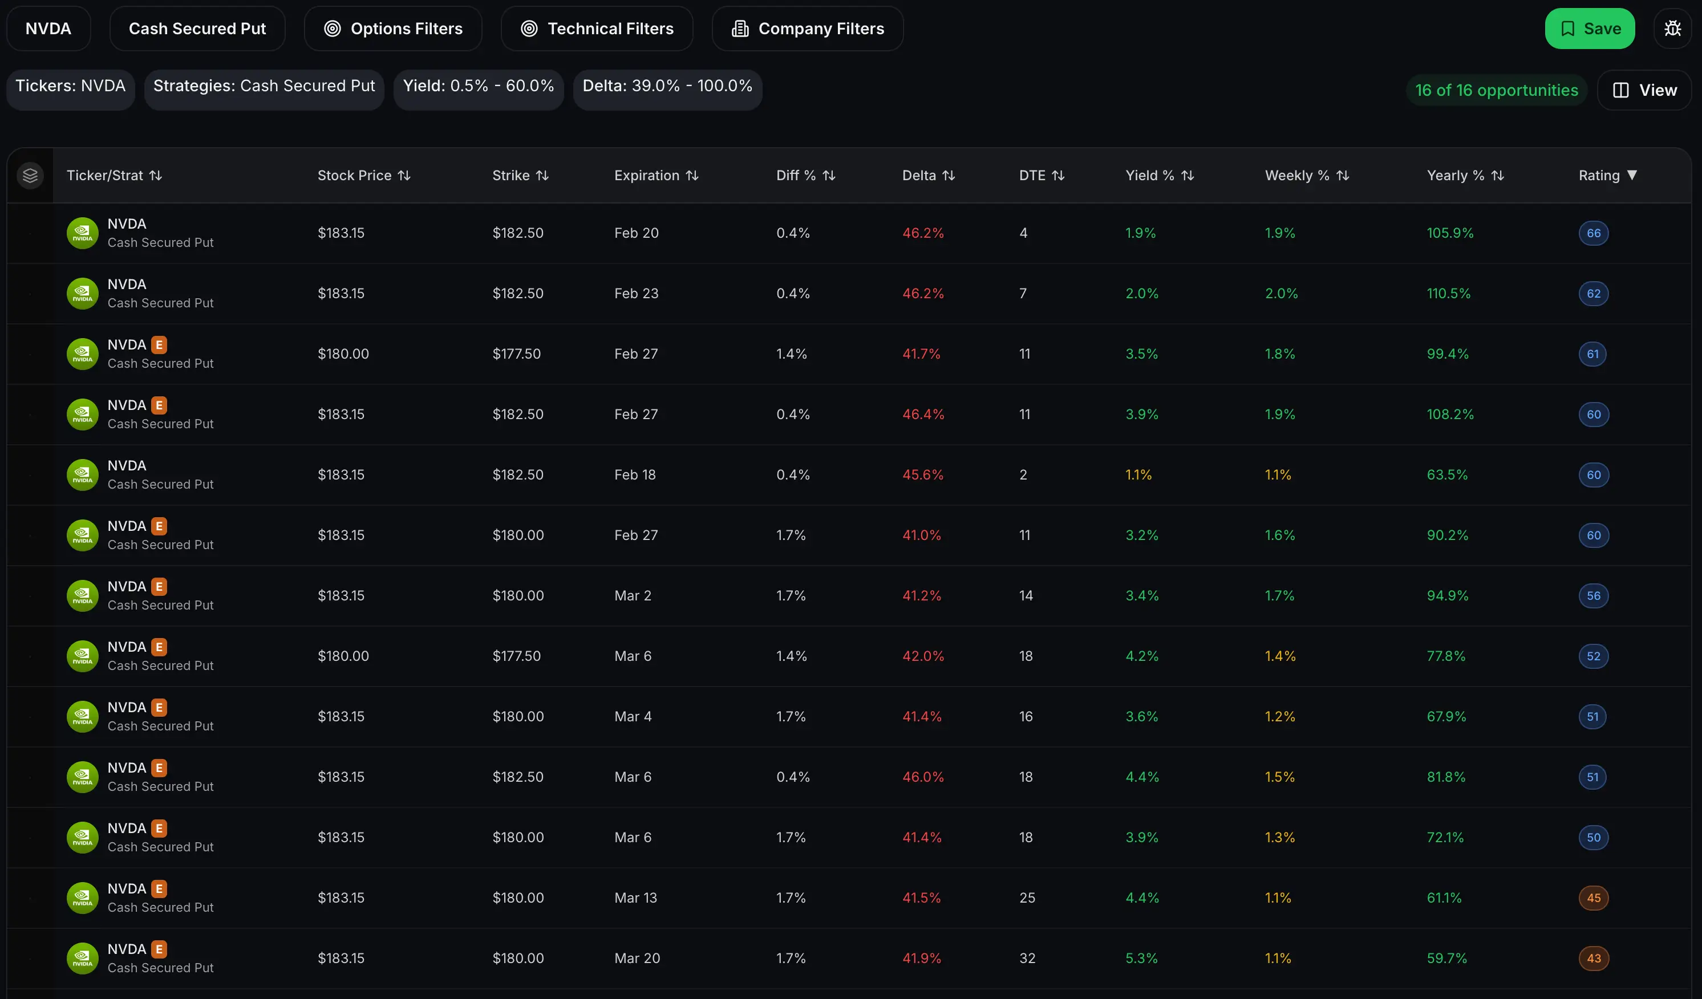Click the 77.8% yearly value

click(x=1446, y=656)
